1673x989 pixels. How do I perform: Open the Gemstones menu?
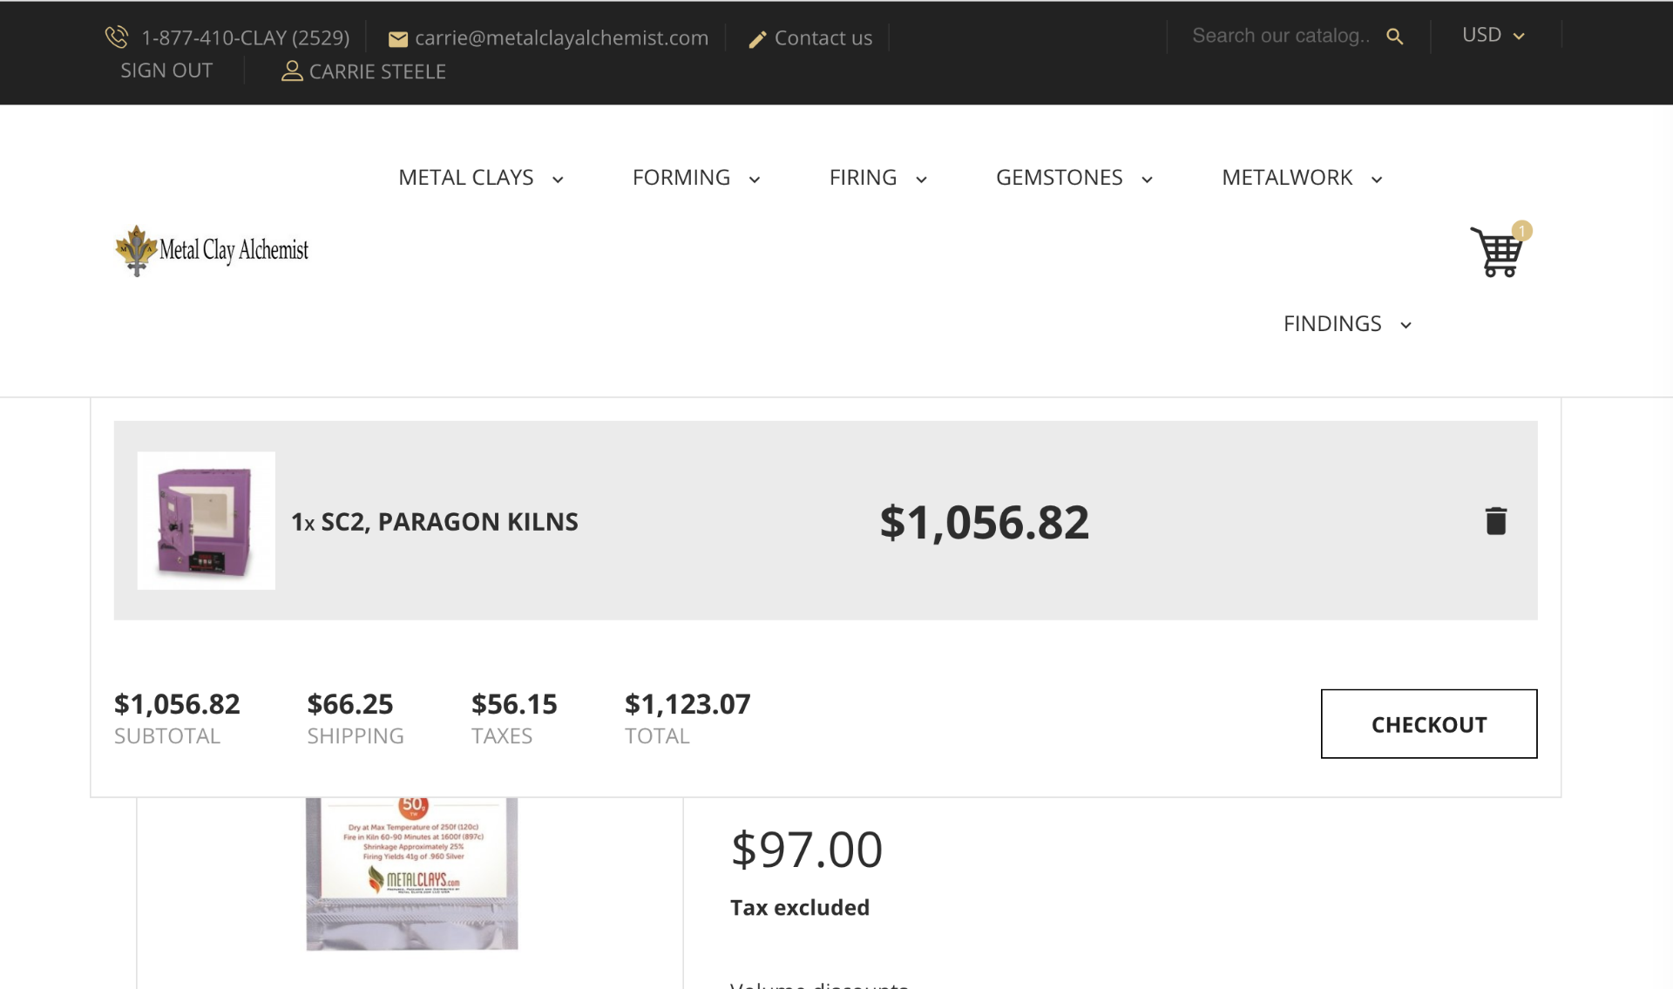[1074, 178]
